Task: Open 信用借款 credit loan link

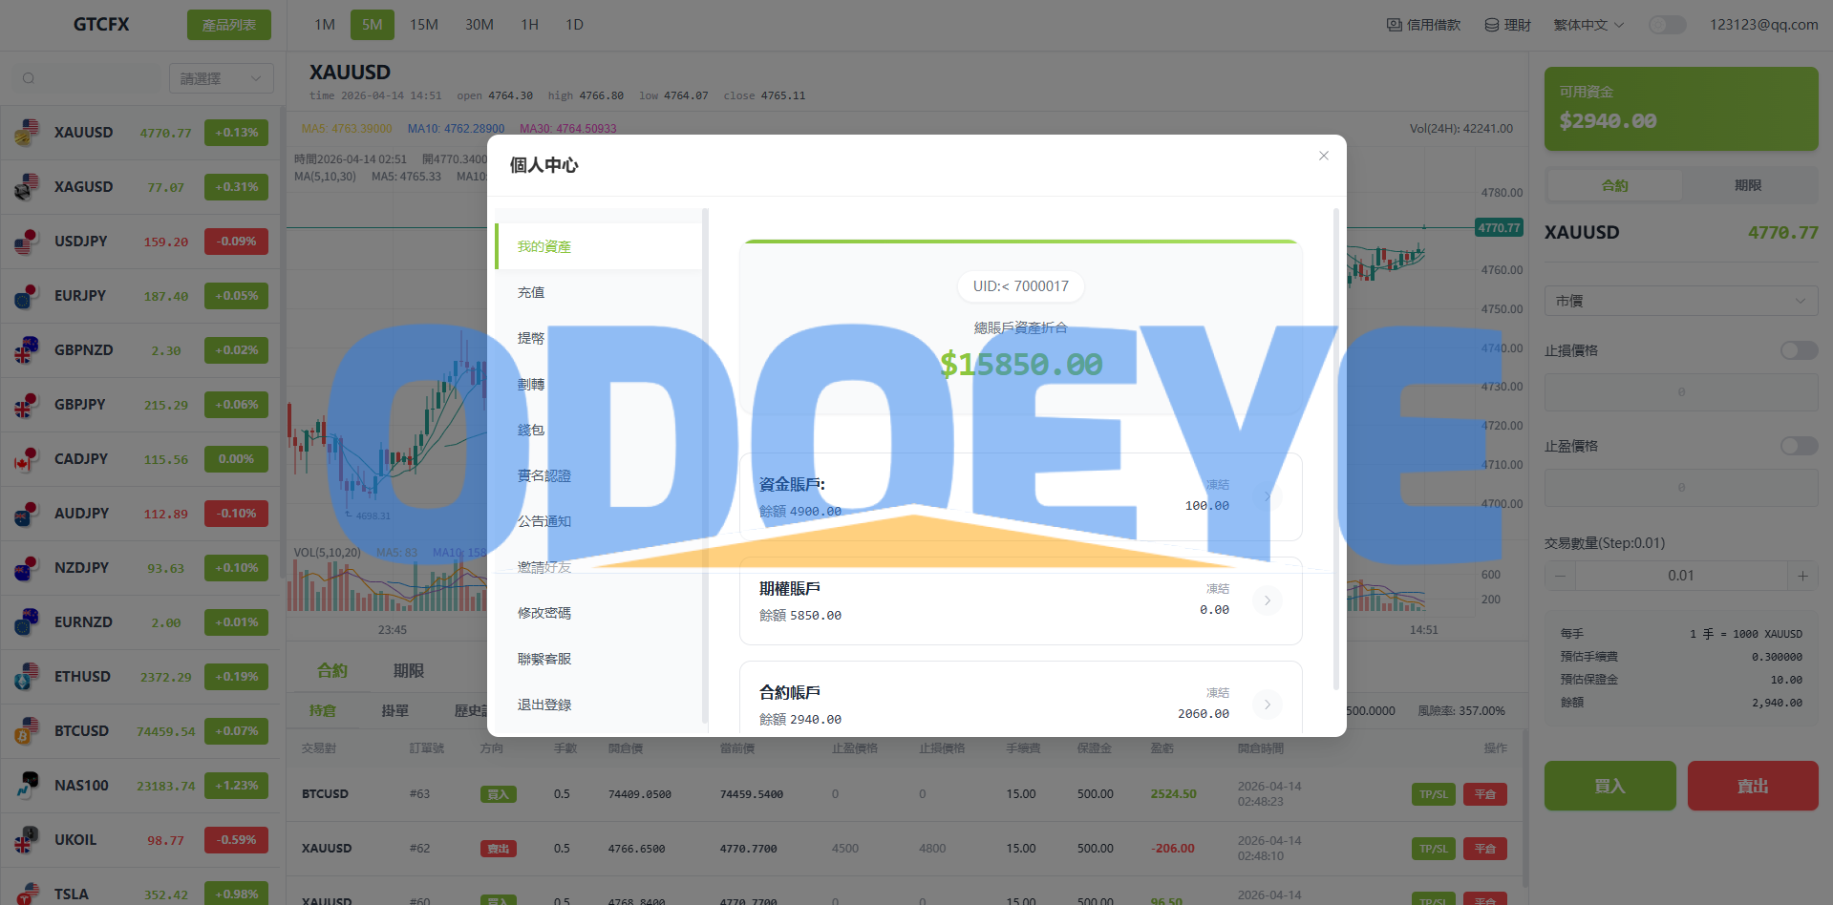Action: 1423,25
